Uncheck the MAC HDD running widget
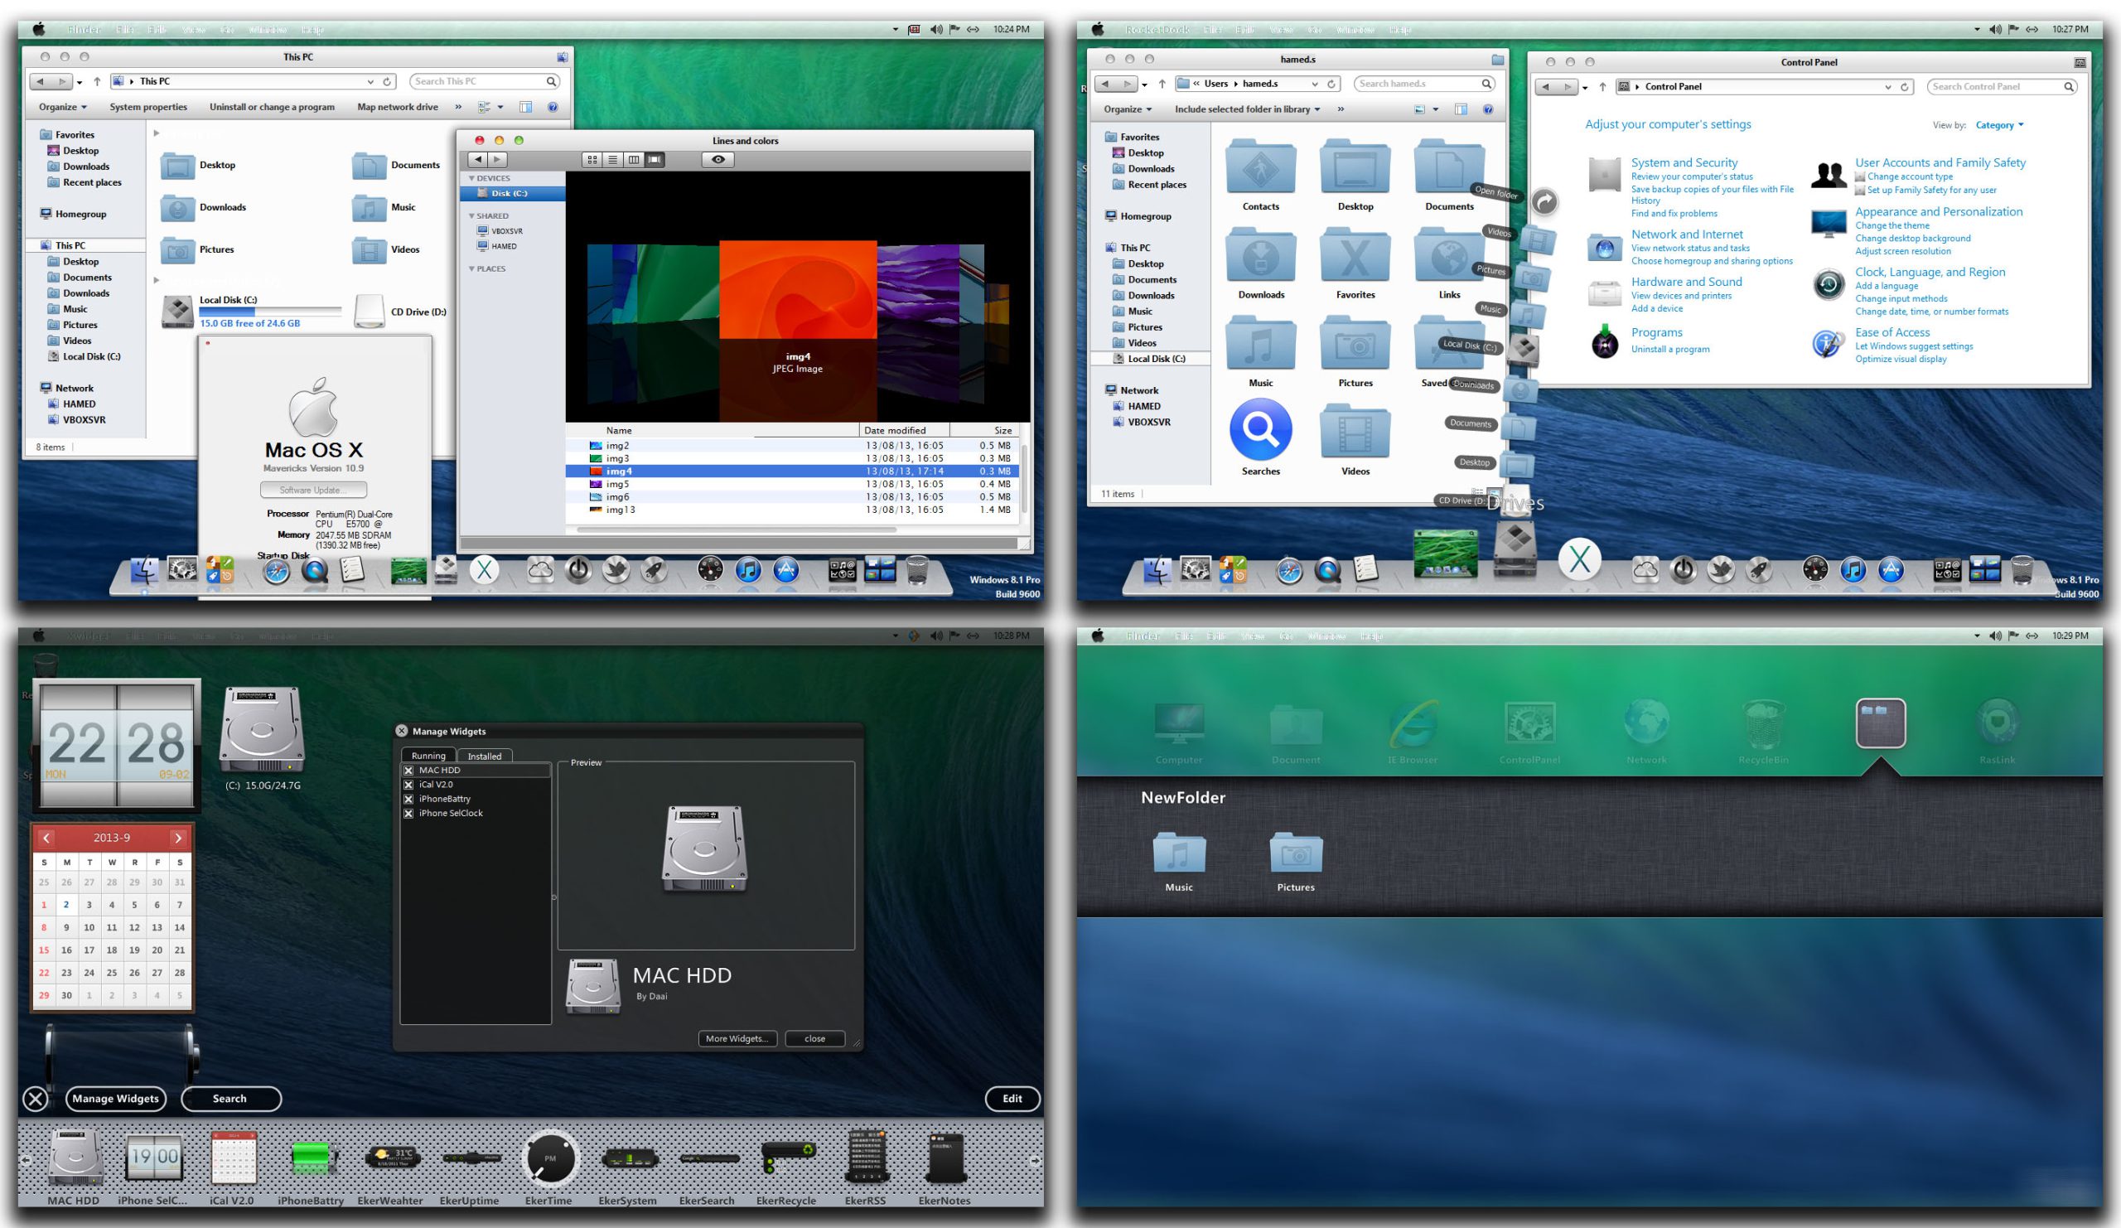The width and height of the screenshot is (2121, 1228). (x=408, y=770)
